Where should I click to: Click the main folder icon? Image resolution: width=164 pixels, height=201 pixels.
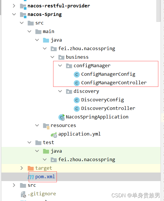pos(38,32)
